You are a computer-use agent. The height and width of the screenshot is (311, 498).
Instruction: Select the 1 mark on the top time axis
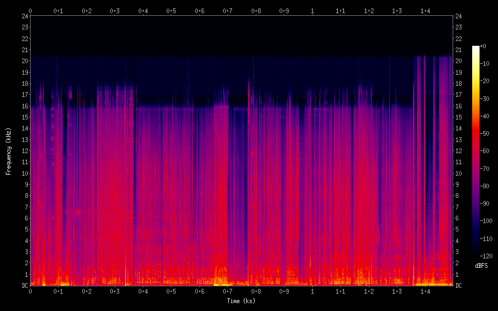point(312,11)
